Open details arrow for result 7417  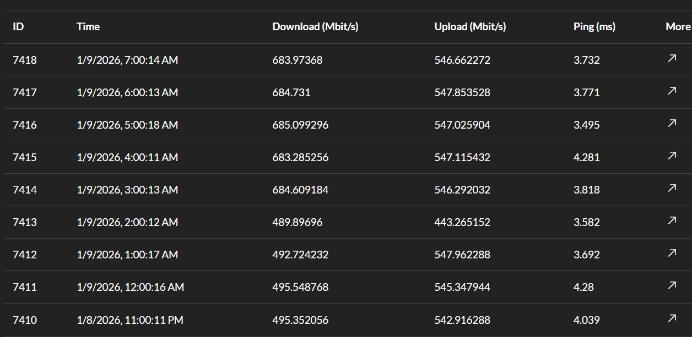pyautogui.click(x=672, y=91)
